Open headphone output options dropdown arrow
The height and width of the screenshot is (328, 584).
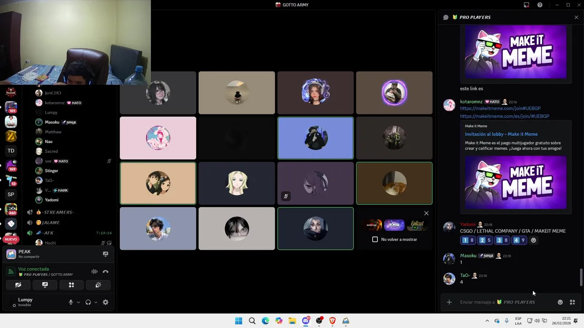click(95, 302)
